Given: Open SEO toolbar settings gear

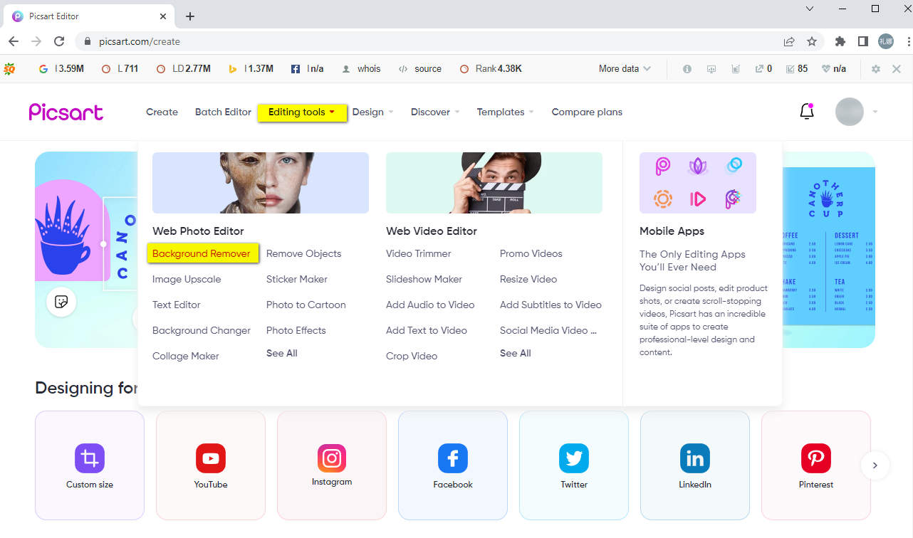Looking at the screenshot, I should 876,69.
